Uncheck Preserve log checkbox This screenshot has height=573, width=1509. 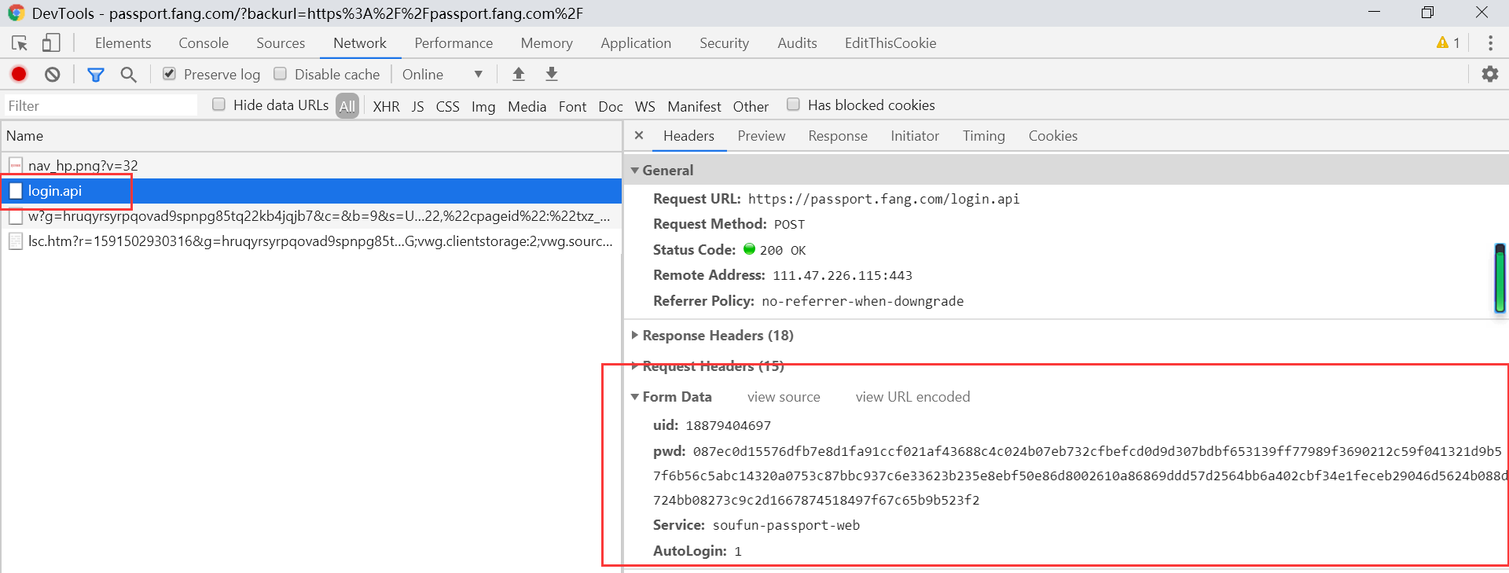[x=169, y=74]
